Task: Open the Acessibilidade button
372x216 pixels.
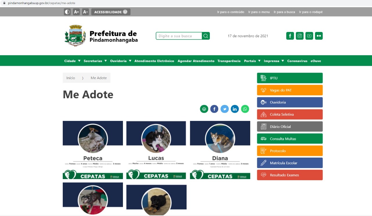Action: [111, 12]
